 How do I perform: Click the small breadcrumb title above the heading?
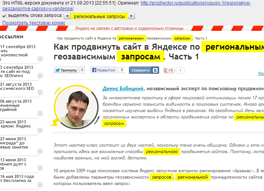point(132,38)
